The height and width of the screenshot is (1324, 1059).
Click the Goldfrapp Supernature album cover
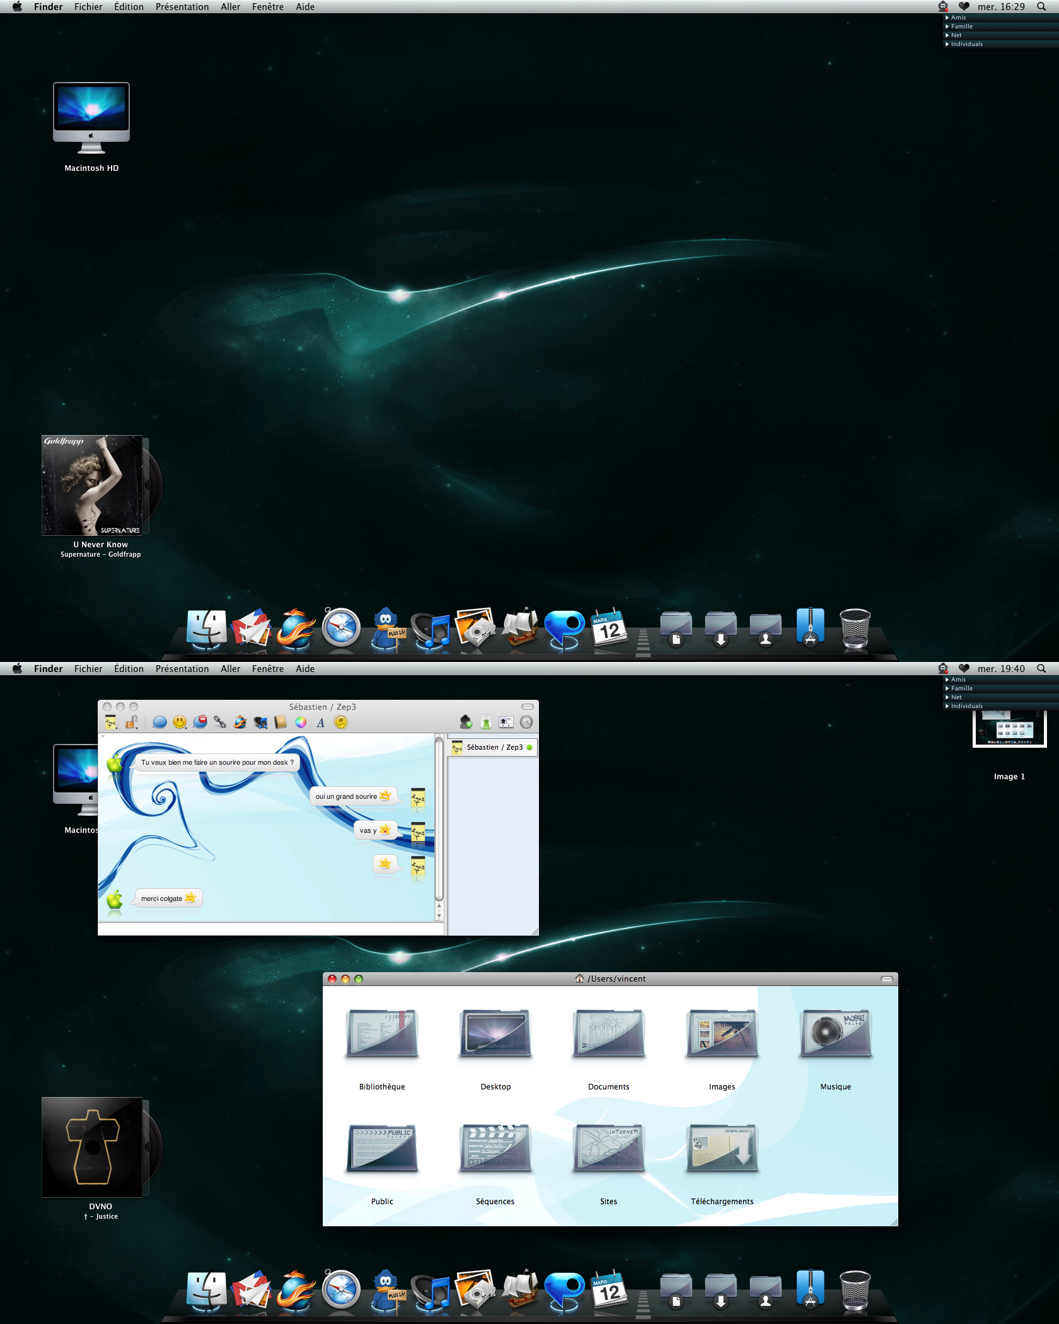pyautogui.click(x=92, y=485)
